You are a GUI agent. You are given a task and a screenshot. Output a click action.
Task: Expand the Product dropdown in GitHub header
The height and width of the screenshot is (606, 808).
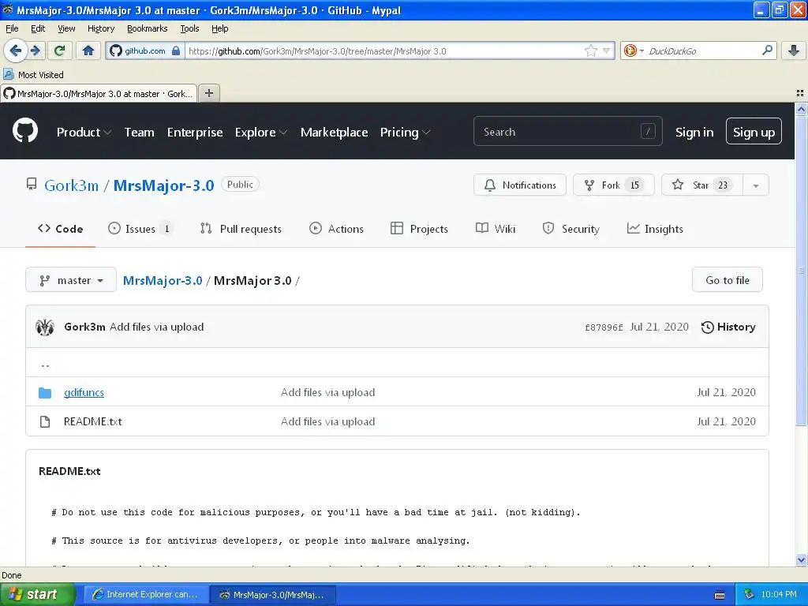click(x=84, y=133)
